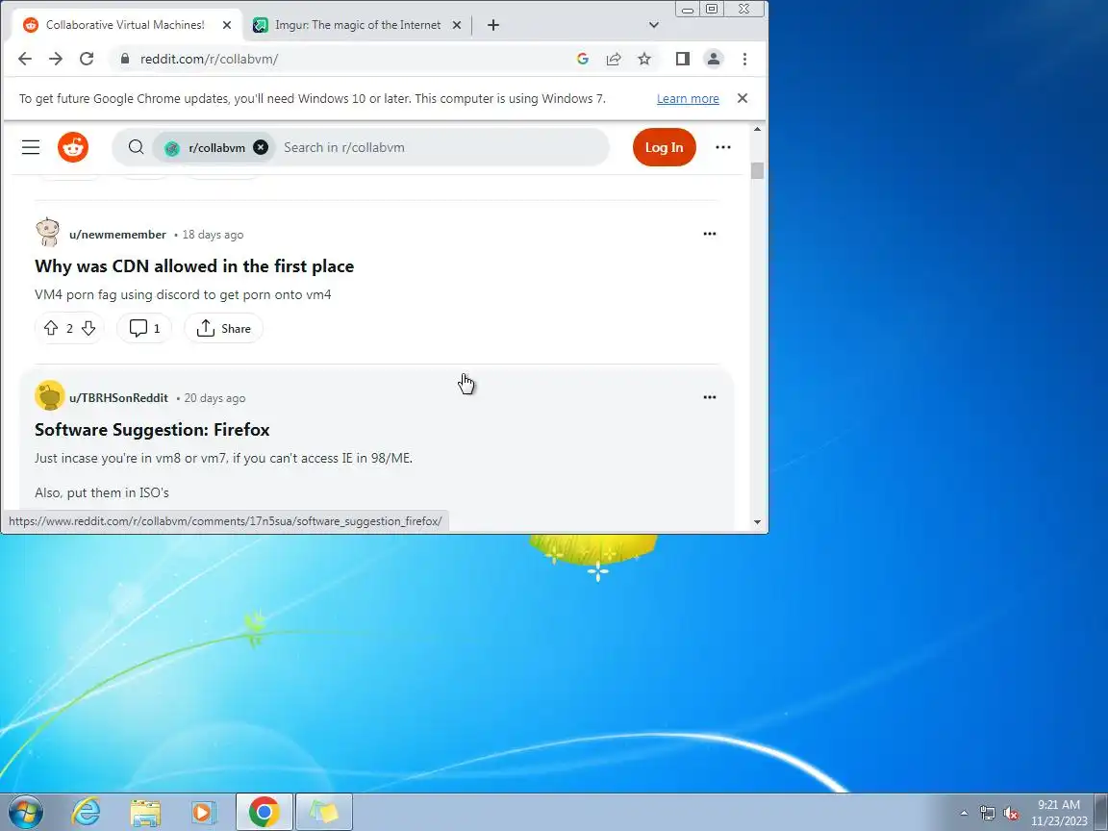Expand the tab search chevron

click(x=654, y=25)
